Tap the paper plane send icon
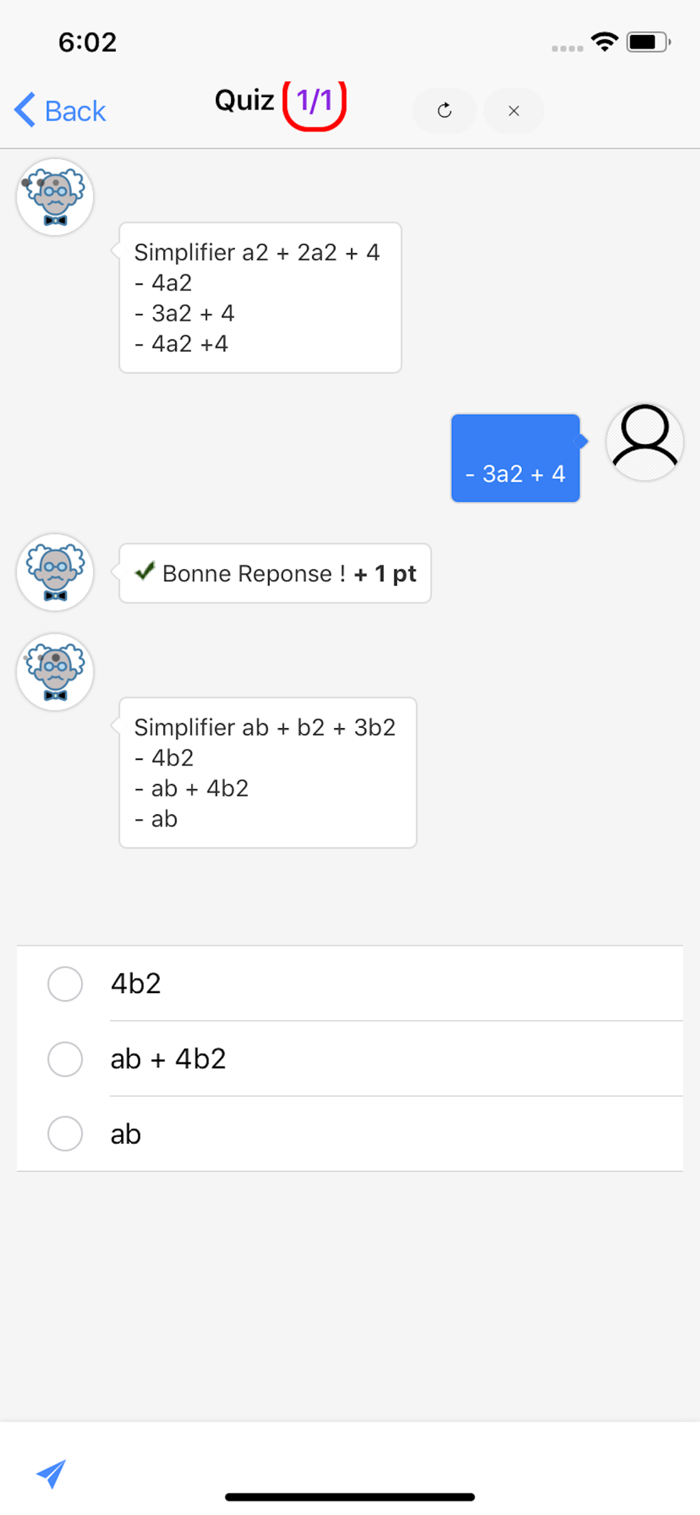The image size is (700, 1515). click(52, 1473)
